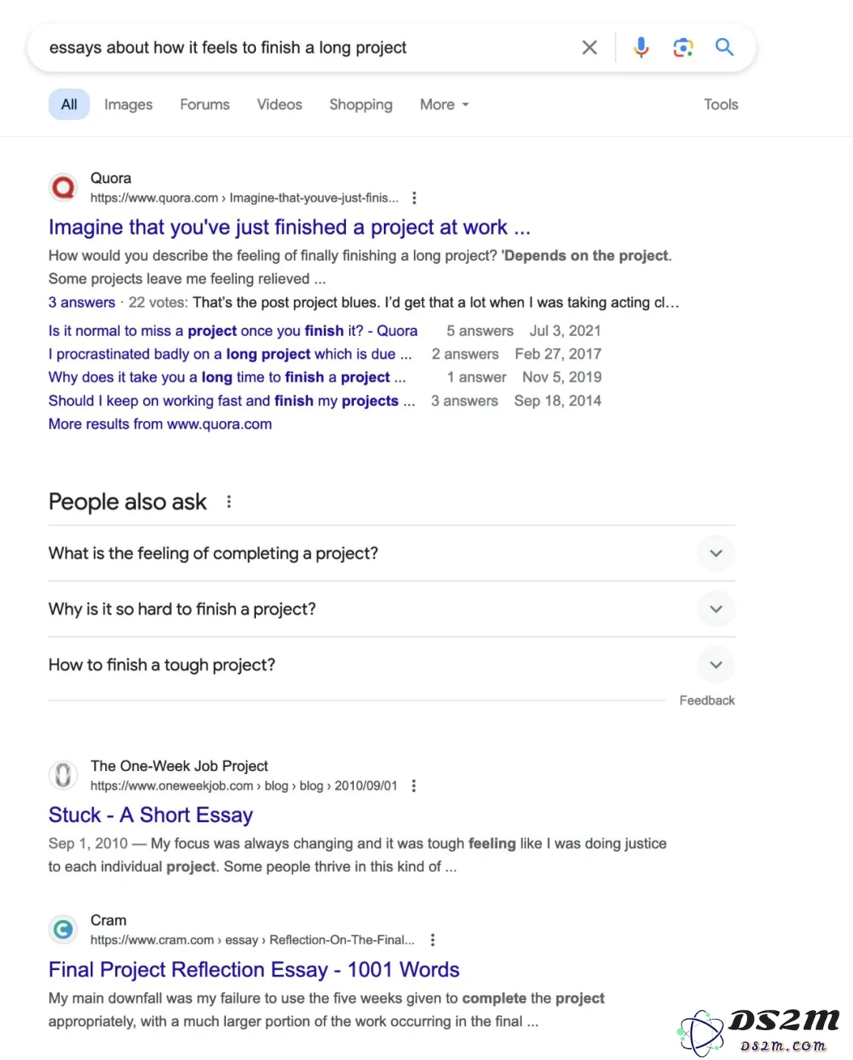Expand "What is the feeling of completing a project?"
This screenshot has height=1060, width=853.
coord(391,553)
